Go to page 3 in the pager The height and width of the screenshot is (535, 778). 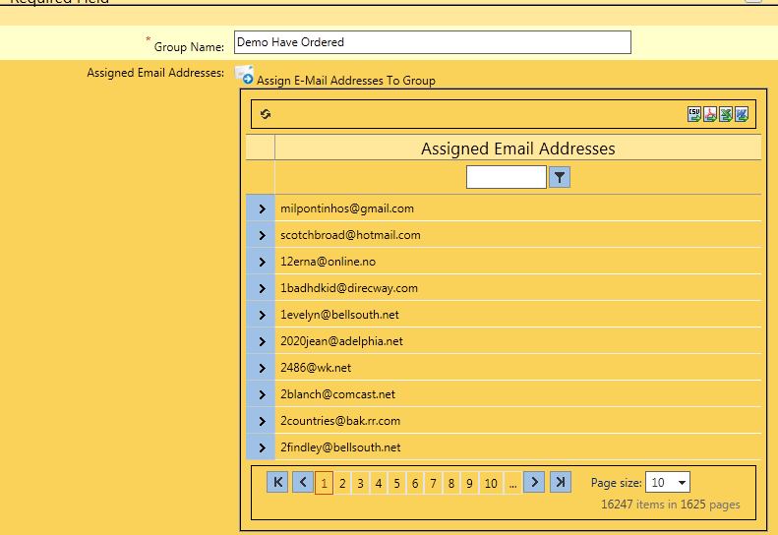click(361, 483)
